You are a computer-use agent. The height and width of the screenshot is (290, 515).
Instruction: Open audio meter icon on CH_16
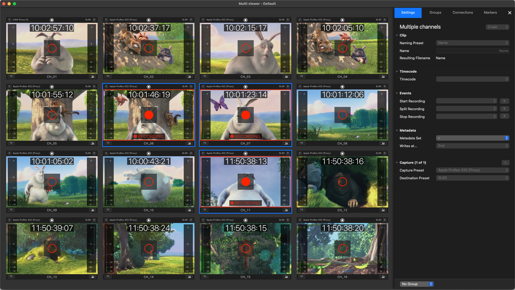[x=383, y=277]
